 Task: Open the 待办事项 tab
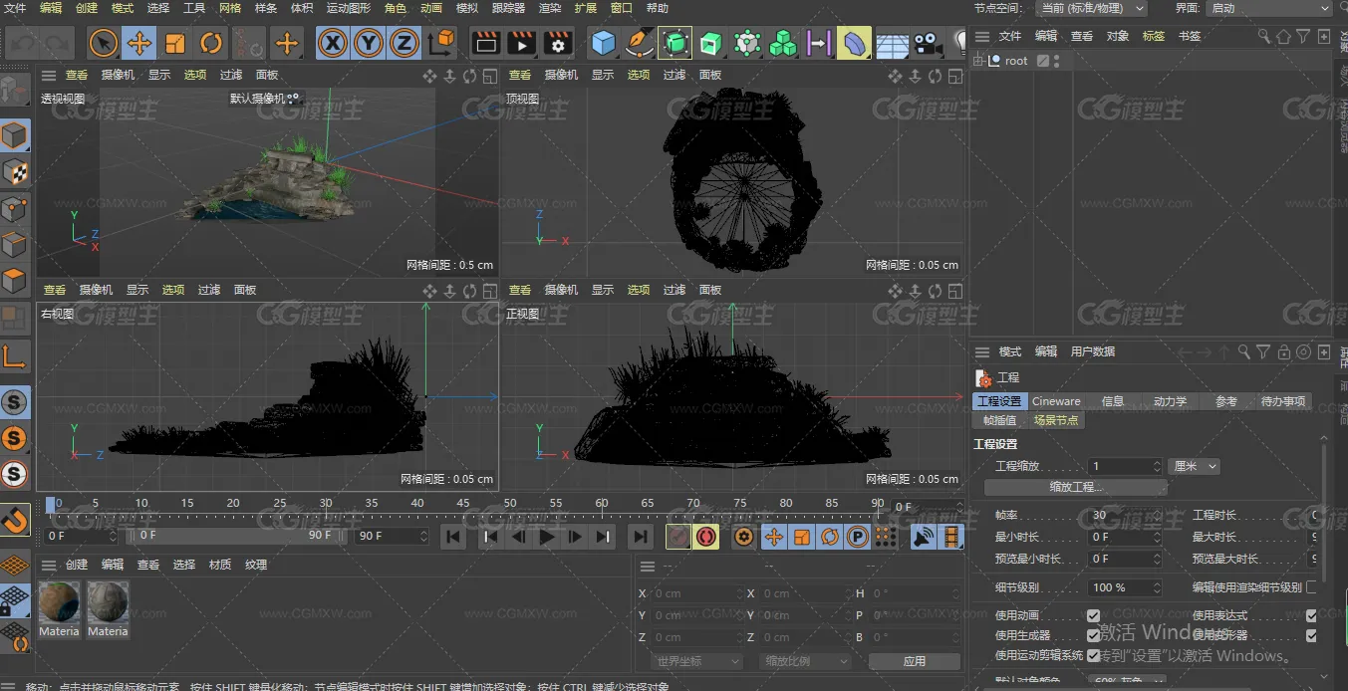tap(1282, 401)
